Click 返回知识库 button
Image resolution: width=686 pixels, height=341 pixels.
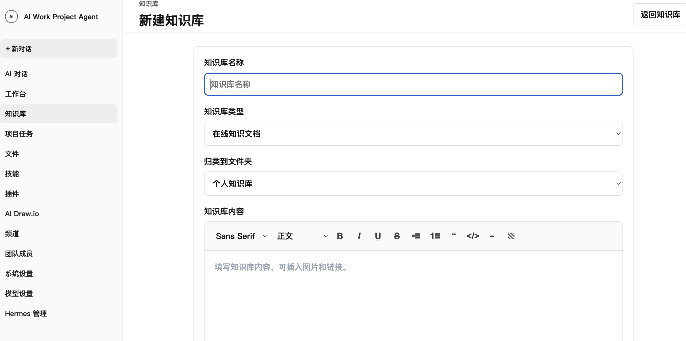pos(660,15)
